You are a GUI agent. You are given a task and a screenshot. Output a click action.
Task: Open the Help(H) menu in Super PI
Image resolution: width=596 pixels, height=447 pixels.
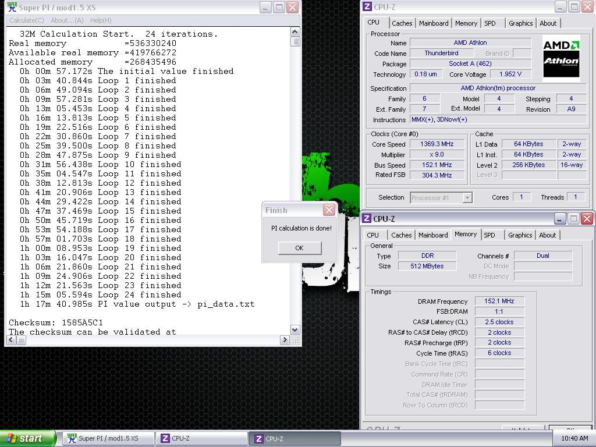click(x=101, y=20)
